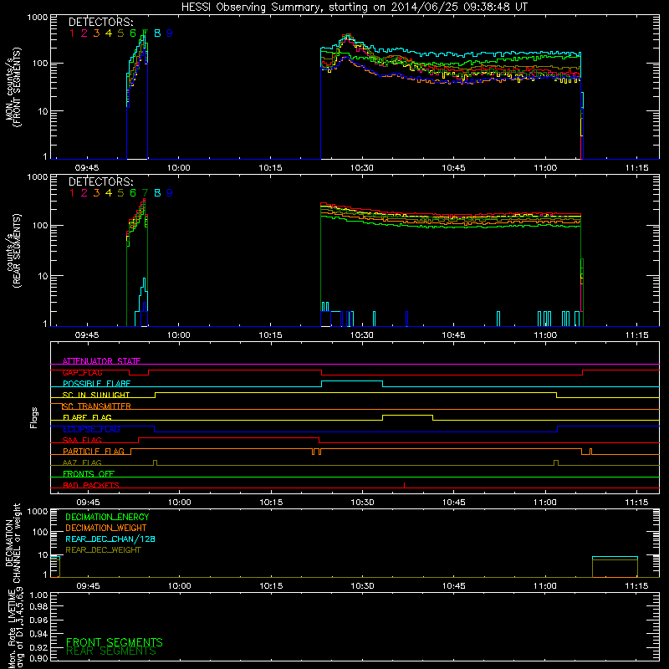Click the 1000 axis value on the decimation plot
The image size is (669, 669).
pos(38,512)
